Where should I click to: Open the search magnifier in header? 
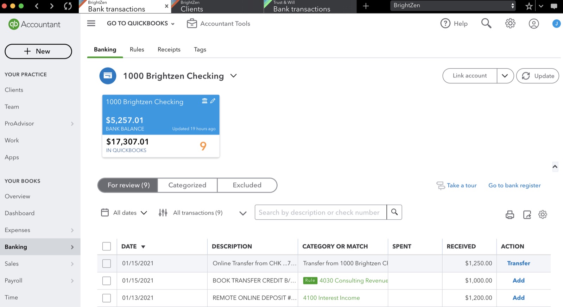point(486,23)
